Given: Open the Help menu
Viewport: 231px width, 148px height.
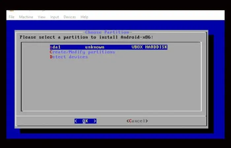Looking at the screenshot, I should click(x=84, y=17).
